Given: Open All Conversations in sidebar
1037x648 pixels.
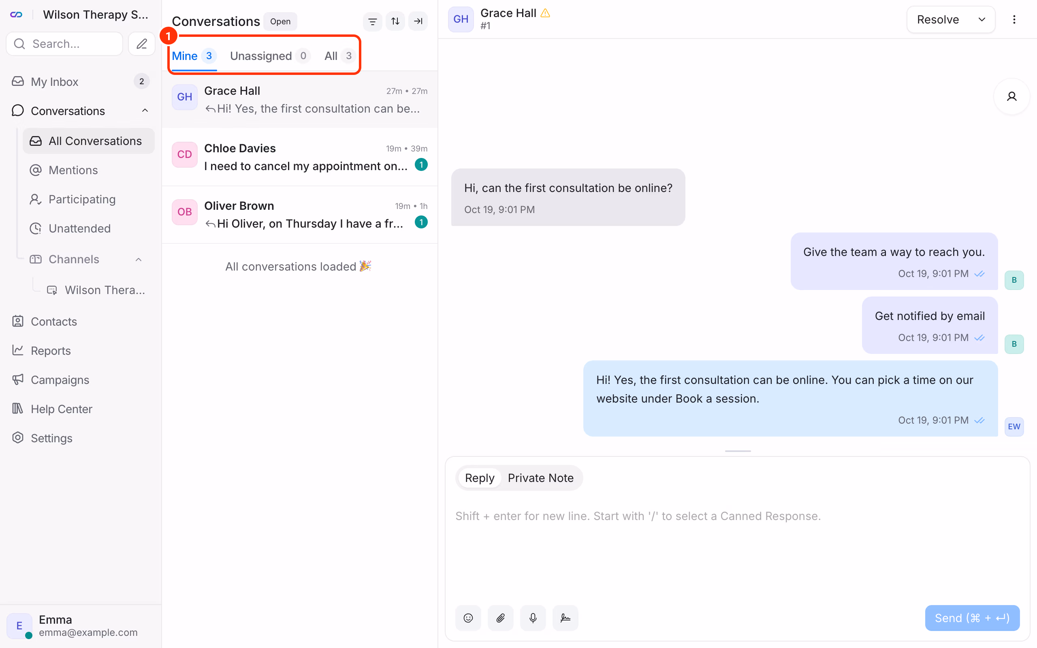Looking at the screenshot, I should (x=89, y=141).
